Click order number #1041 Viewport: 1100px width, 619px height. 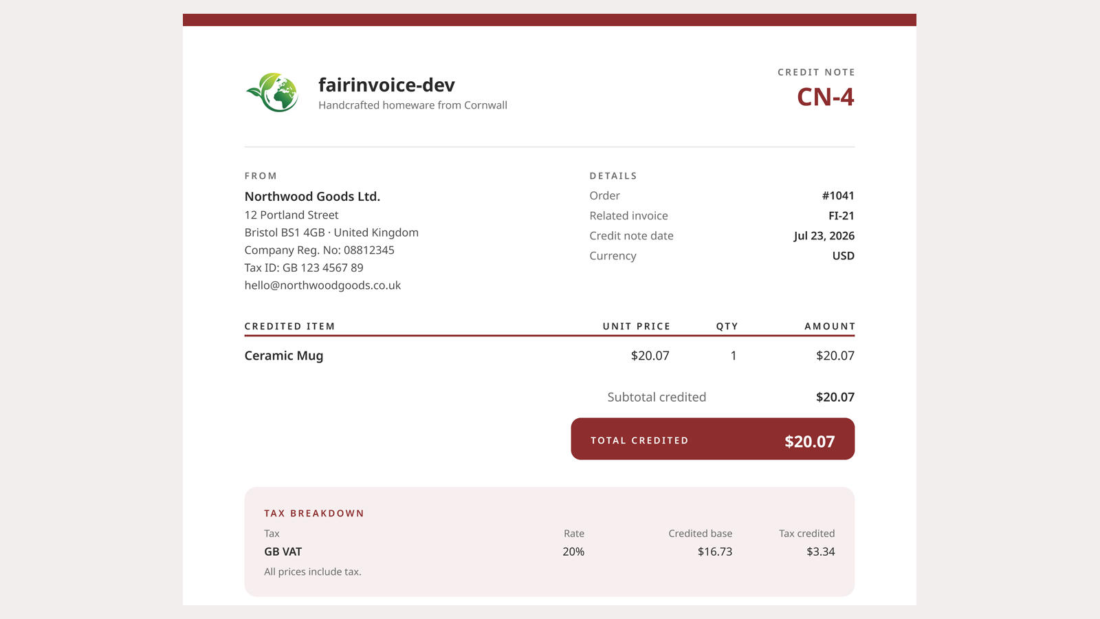coord(838,195)
